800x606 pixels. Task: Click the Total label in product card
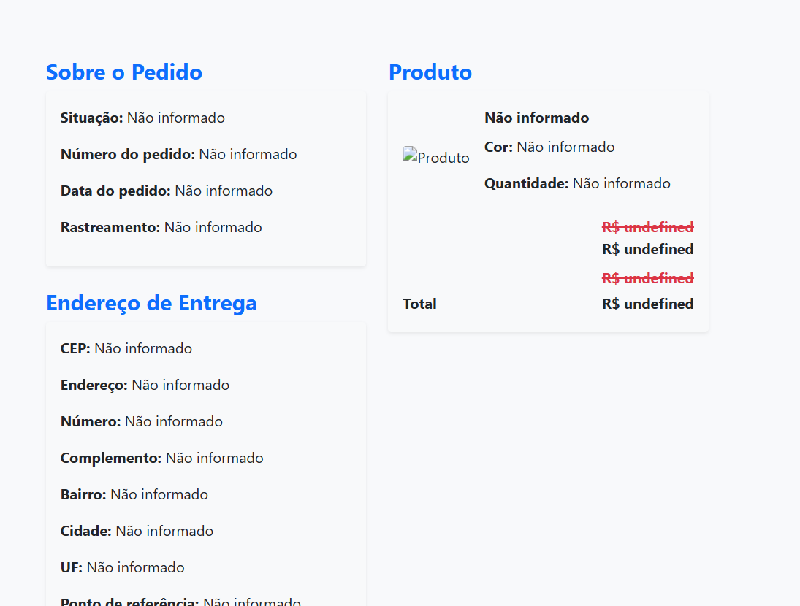pos(419,304)
